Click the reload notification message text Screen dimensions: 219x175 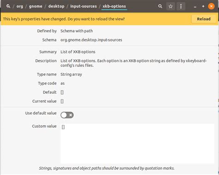pyautogui.click(x=64, y=19)
